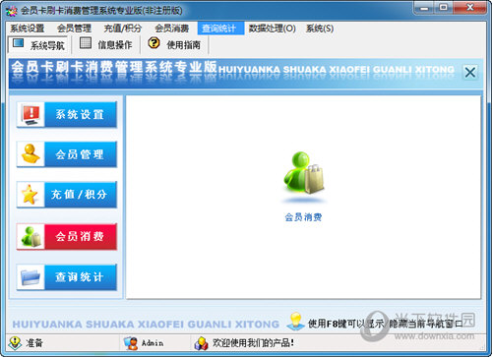Open the 使用指南 help guide
This screenshot has height=357, width=492.
(x=174, y=44)
